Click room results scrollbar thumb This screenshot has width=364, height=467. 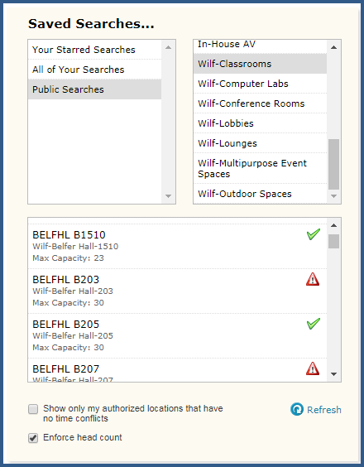tap(334, 241)
